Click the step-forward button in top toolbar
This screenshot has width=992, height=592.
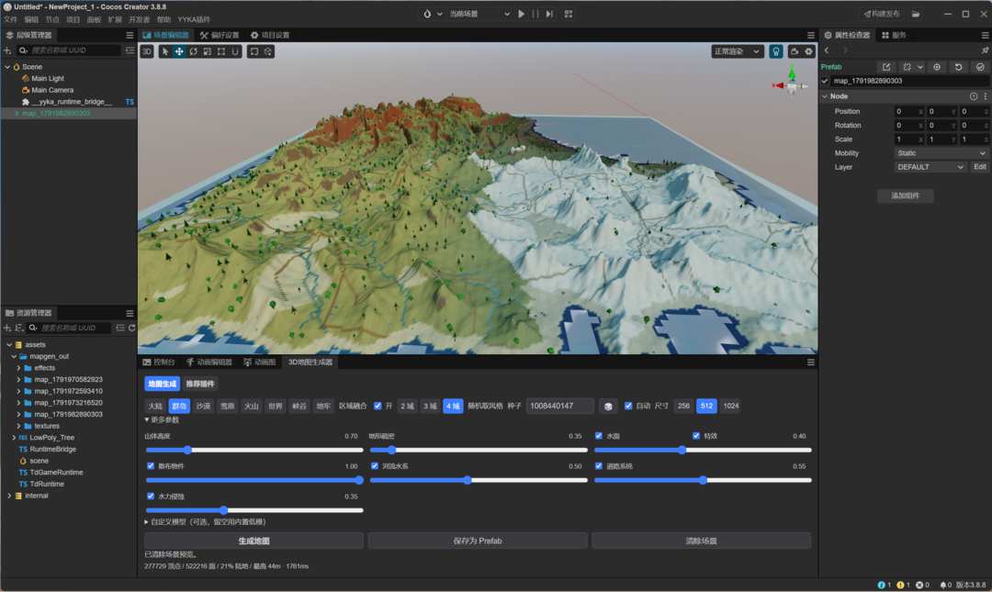[549, 14]
